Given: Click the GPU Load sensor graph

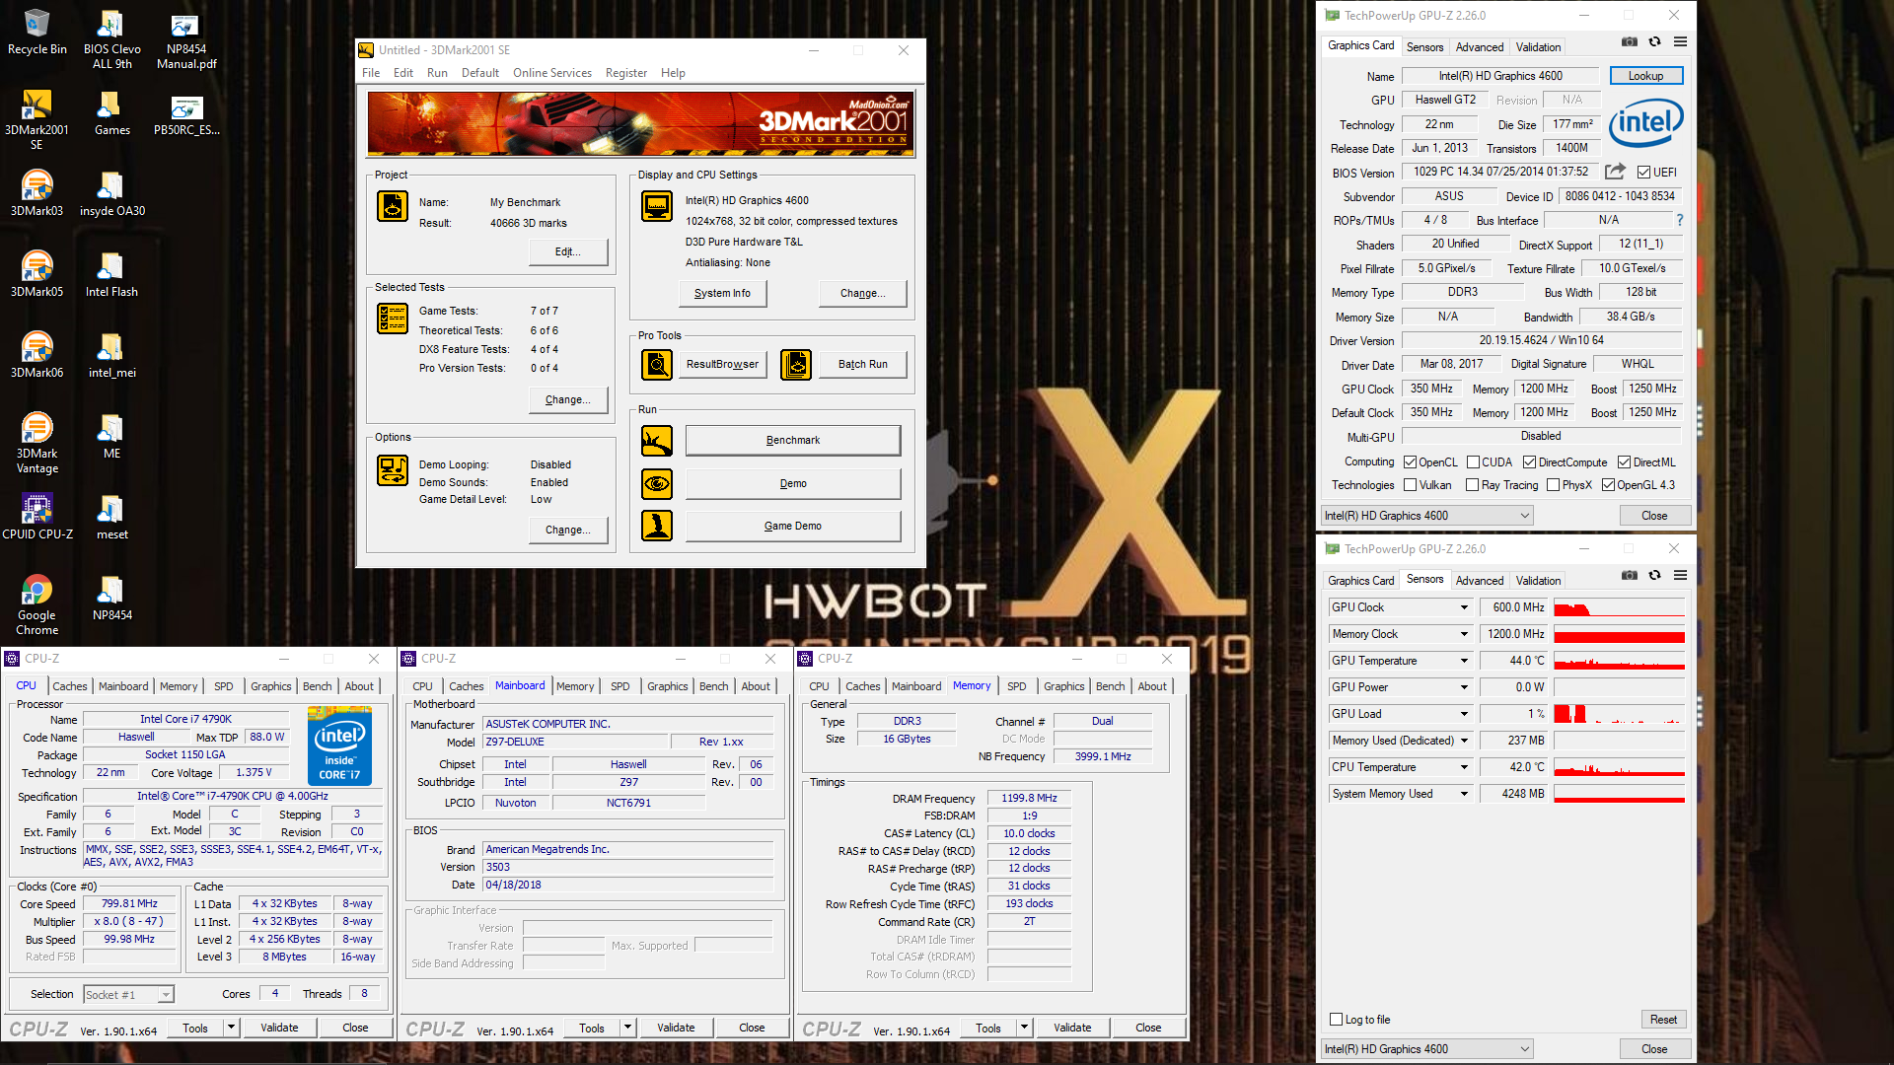Looking at the screenshot, I should click(x=1620, y=714).
